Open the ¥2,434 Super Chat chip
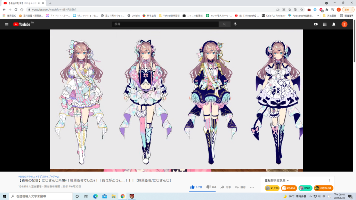Image resolution: width=356 pixels, height=200 pixels. [289, 188]
